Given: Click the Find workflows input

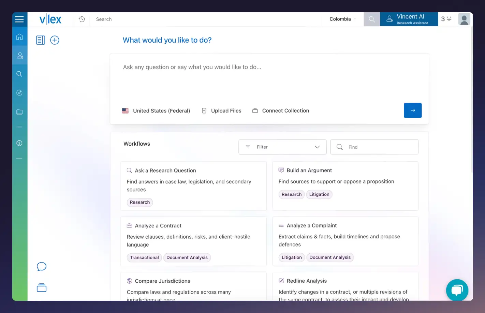Looking at the screenshot, I should [x=374, y=147].
